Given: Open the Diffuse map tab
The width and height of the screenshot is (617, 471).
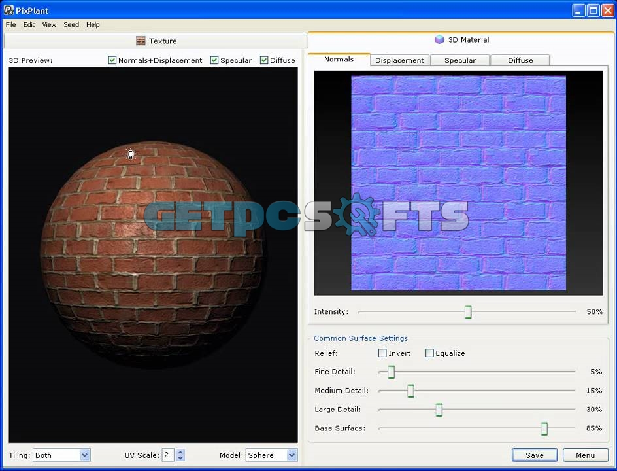Looking at the screenshot, I should [x=520, y=60].
